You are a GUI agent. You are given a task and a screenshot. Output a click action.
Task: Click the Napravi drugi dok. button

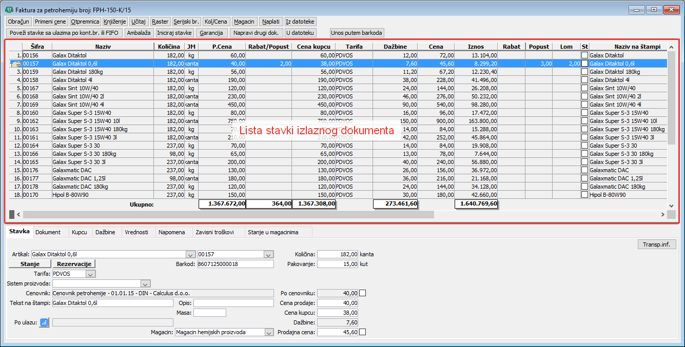tap(256, 33)
